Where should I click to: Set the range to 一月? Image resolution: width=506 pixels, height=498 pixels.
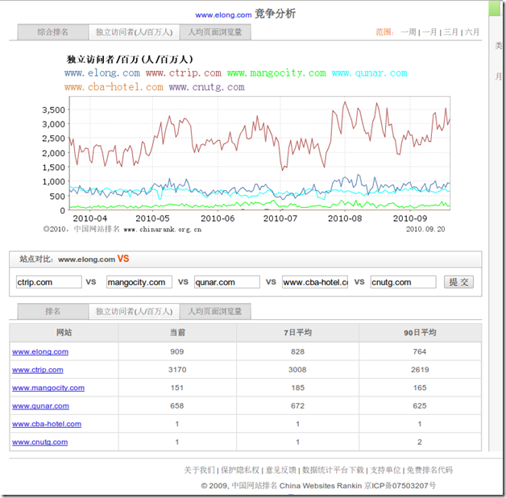coord(429,32)
